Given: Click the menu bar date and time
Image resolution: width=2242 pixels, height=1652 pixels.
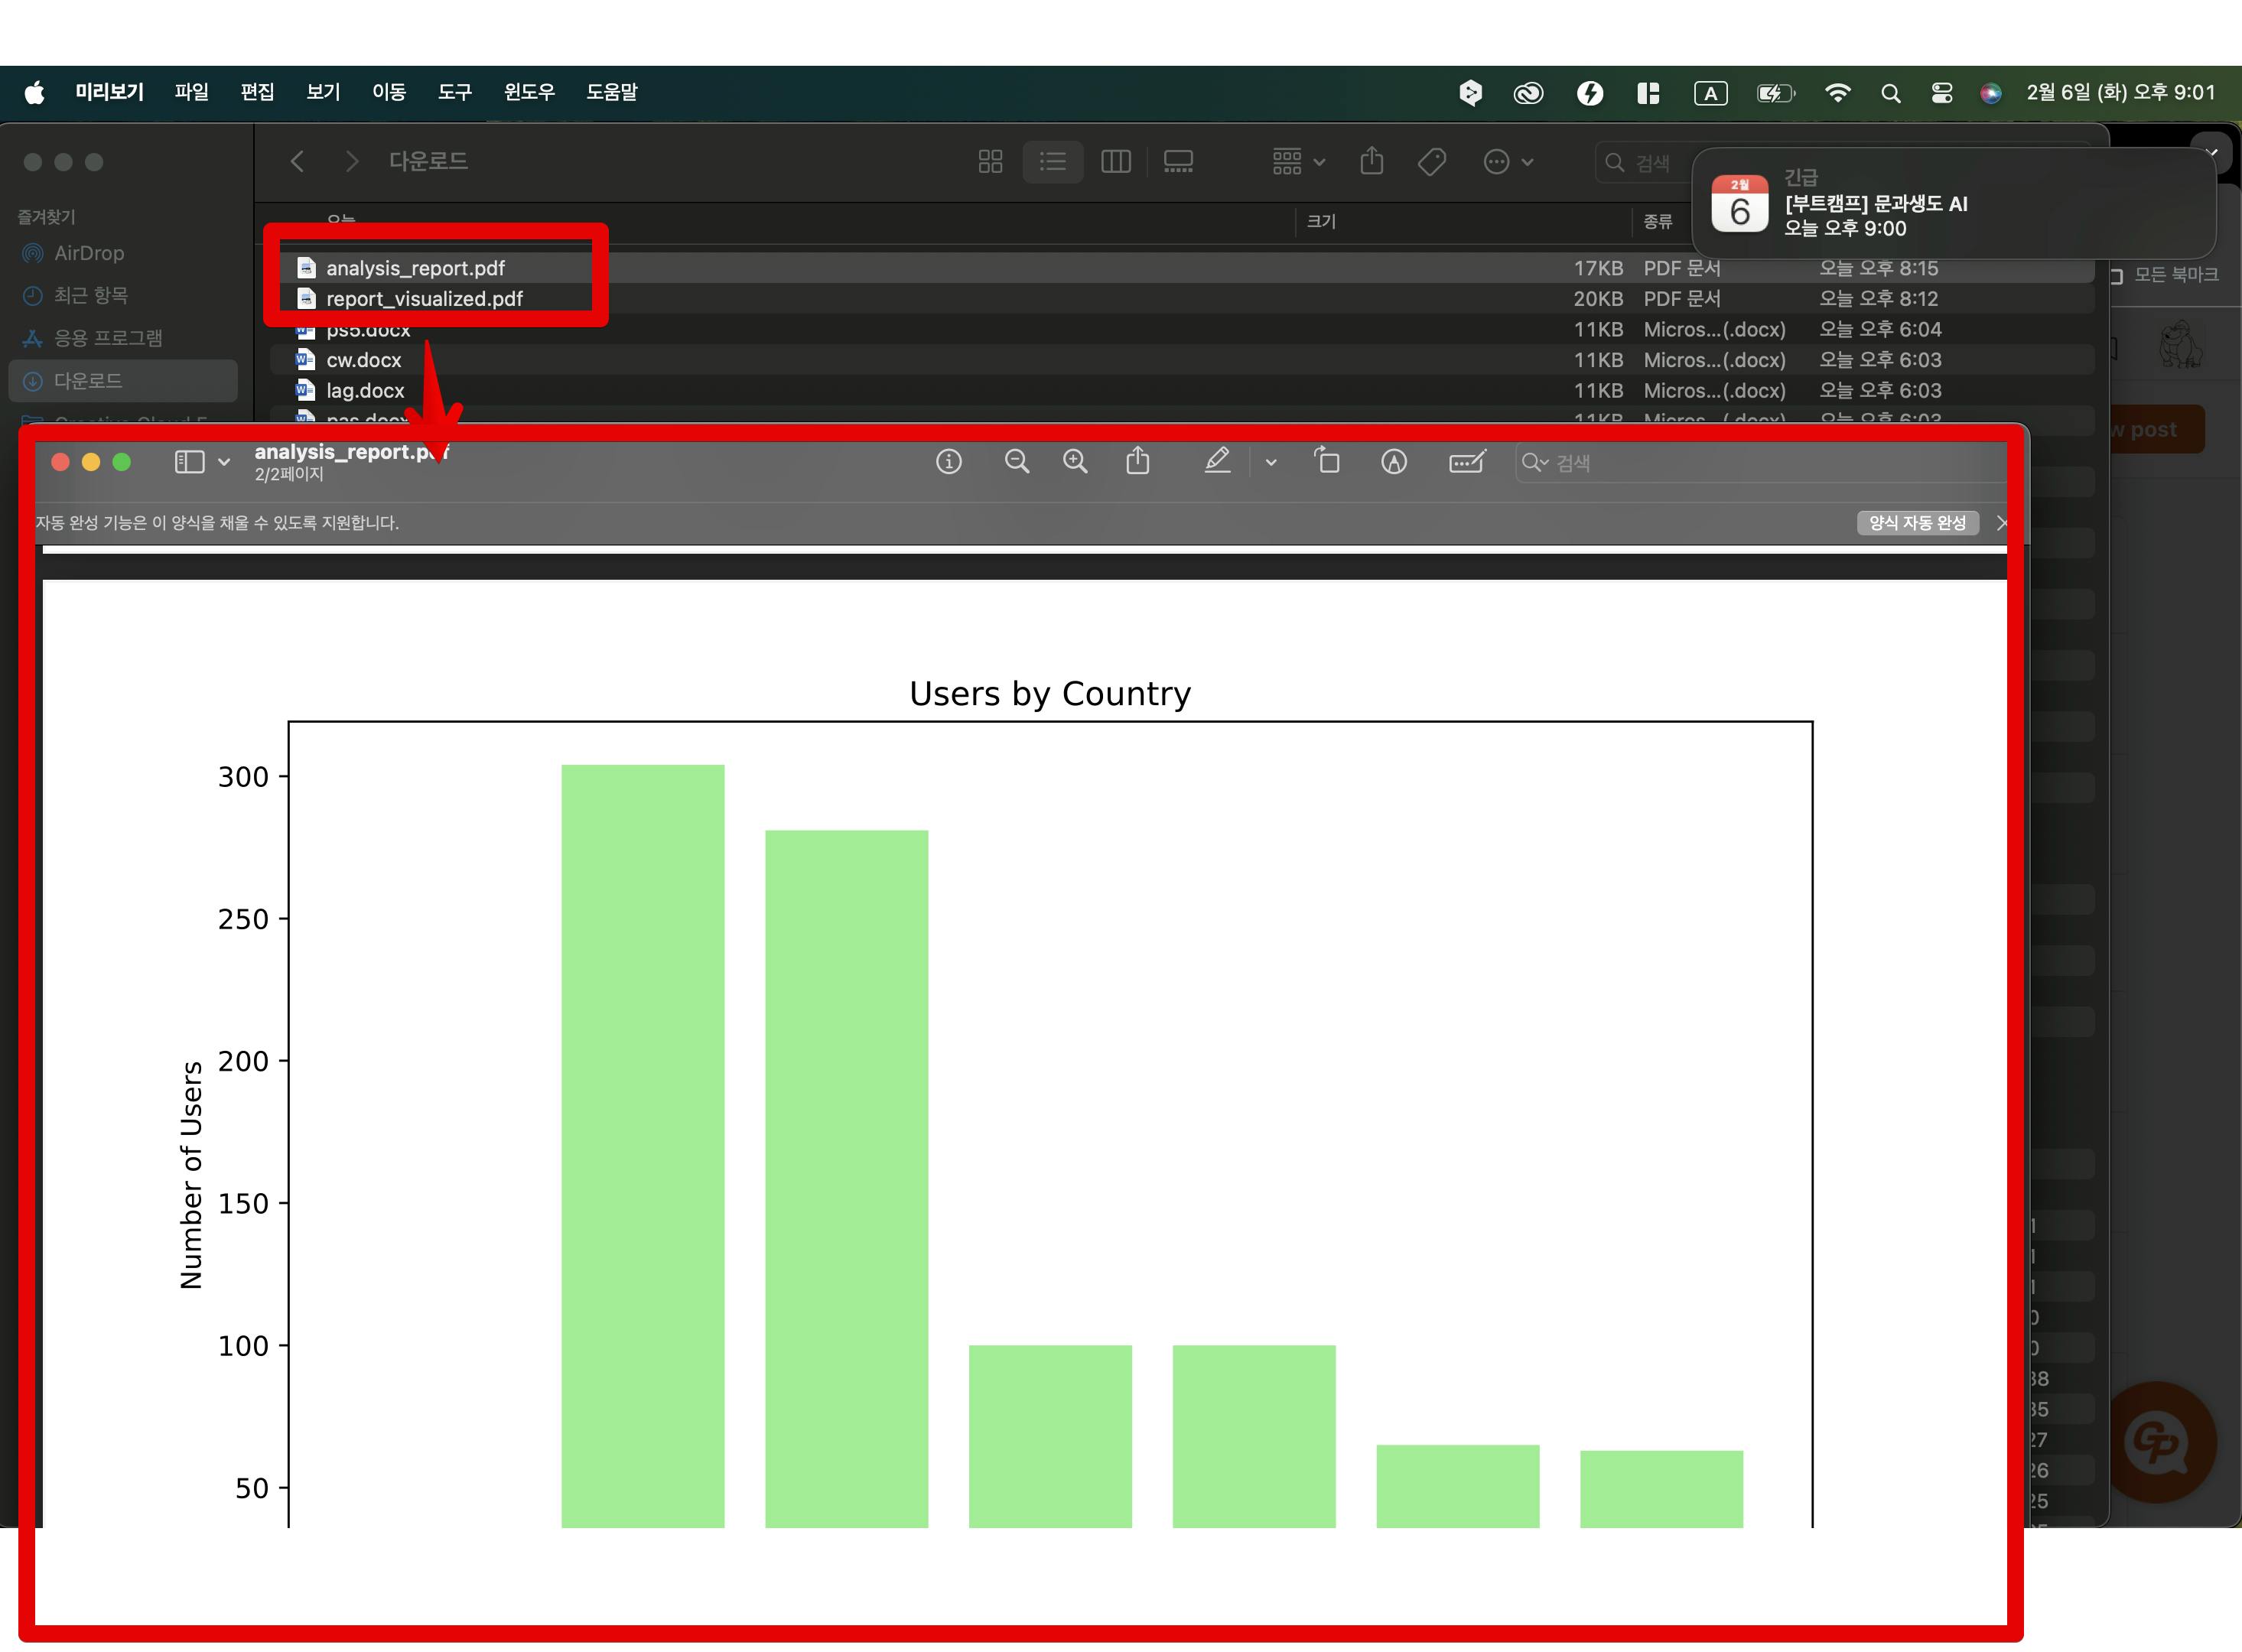Looking at the screenshot, I should click(x=2120, y=92).
